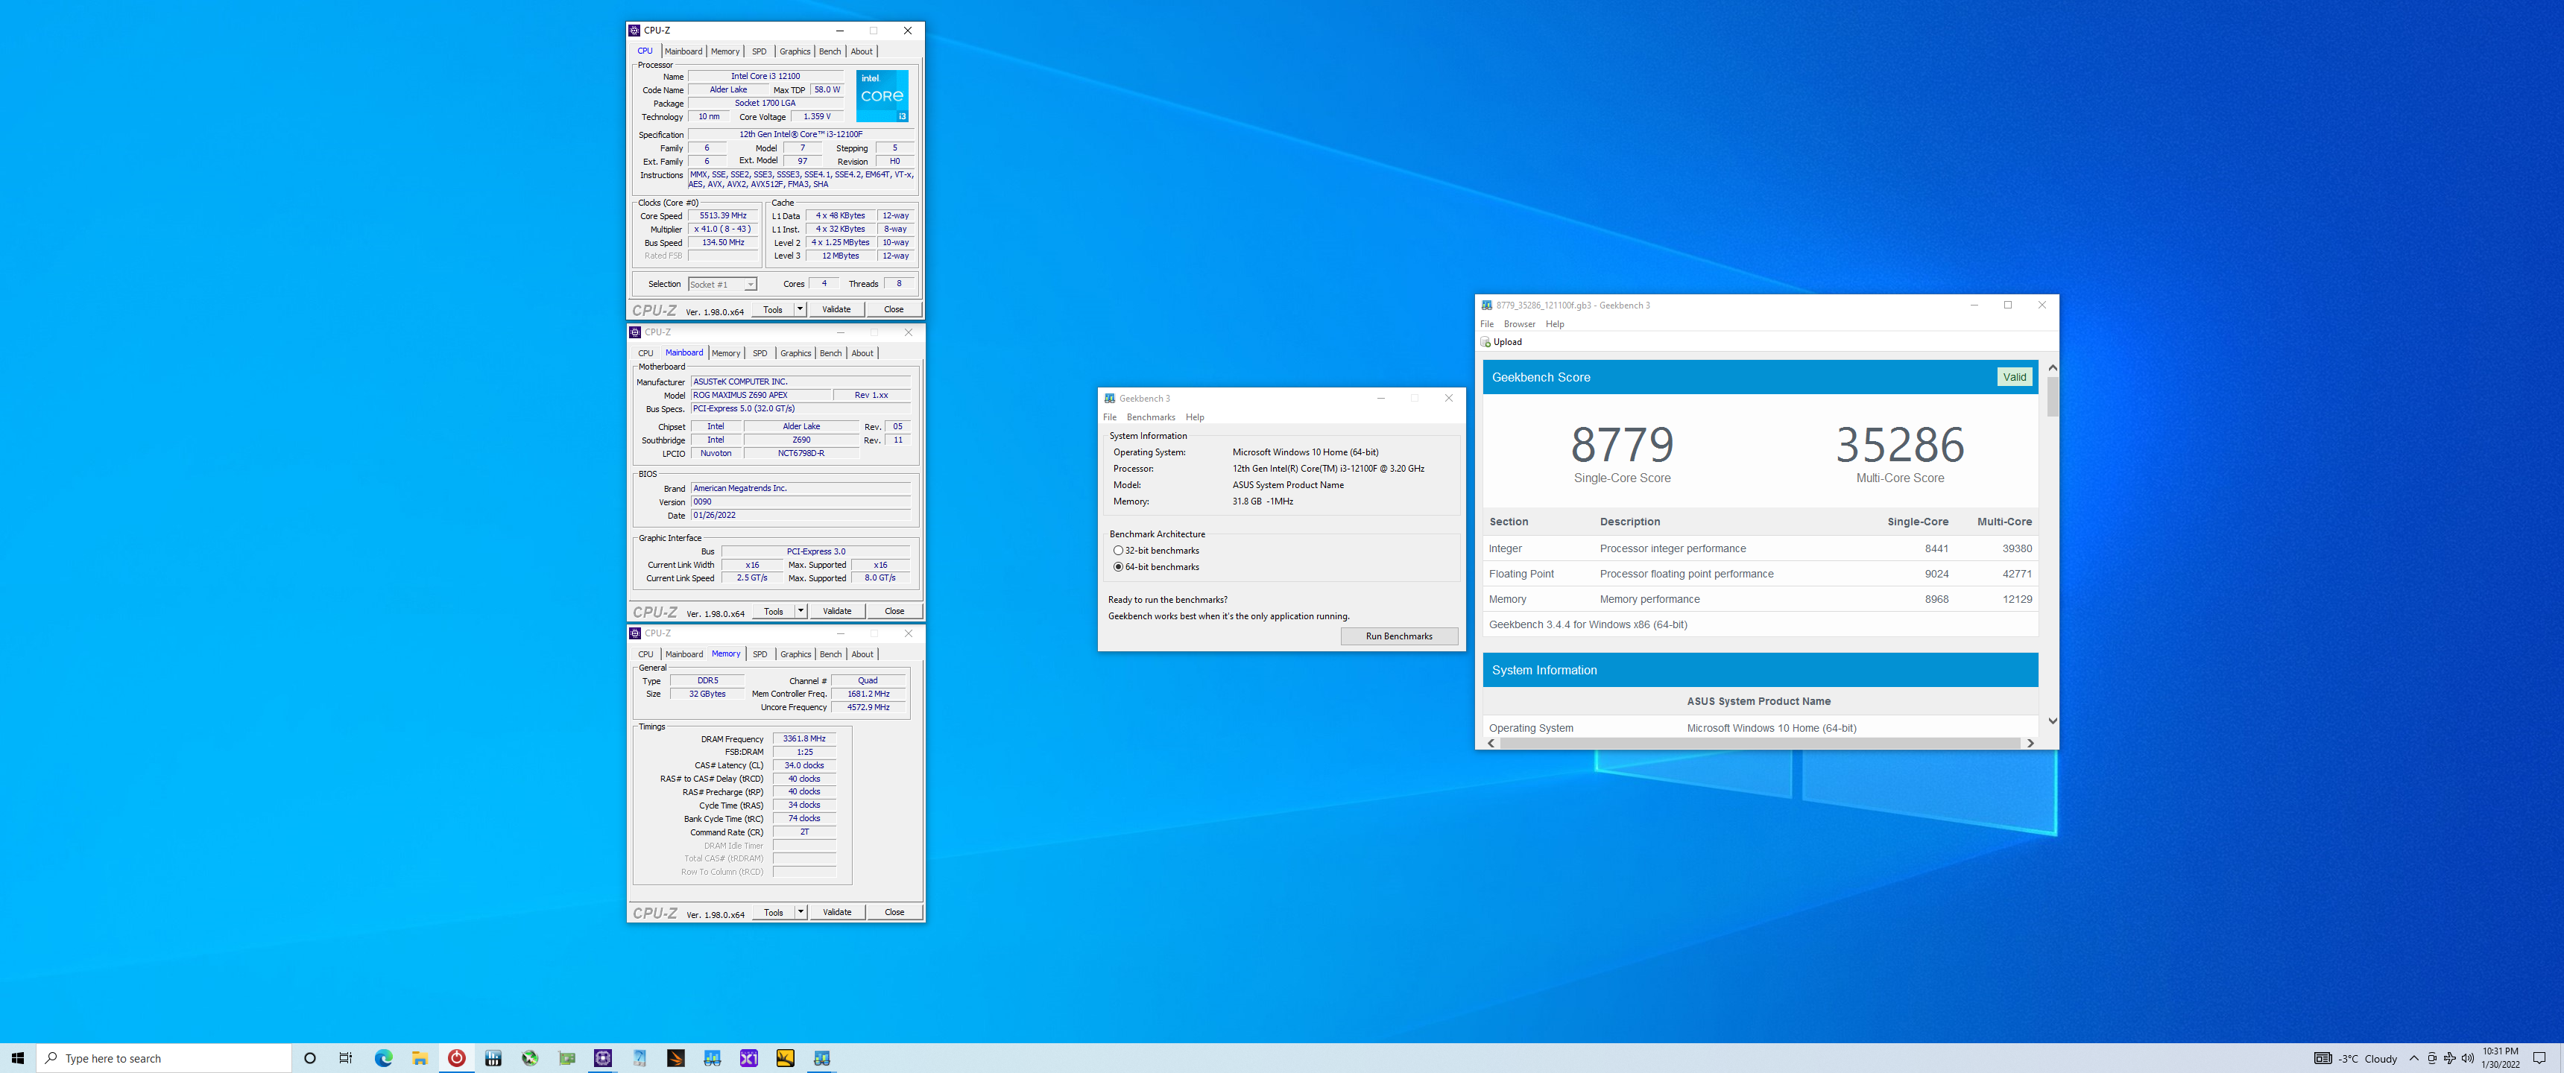The image size is (2564, 1073).
Task: Click the vertical scrollbar thumb in Geekbench results
Action: [2053, 396]
